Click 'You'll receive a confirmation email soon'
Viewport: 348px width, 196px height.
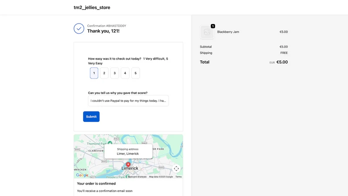105,191
